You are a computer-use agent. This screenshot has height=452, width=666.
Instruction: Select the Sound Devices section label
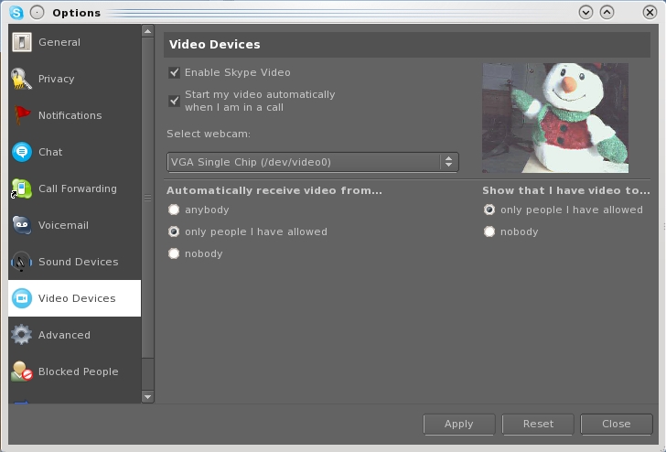(x=78, y=262)
